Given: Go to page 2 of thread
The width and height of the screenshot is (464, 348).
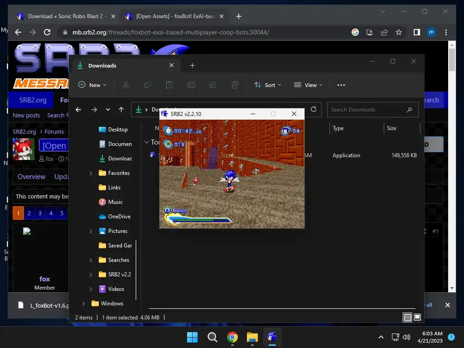Looking at the screenshot, I should (29, 213).
